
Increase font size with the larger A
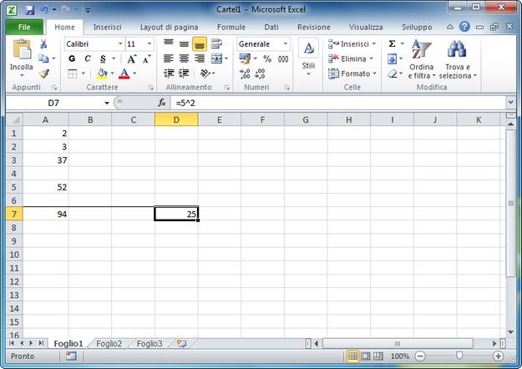point(131,59)
